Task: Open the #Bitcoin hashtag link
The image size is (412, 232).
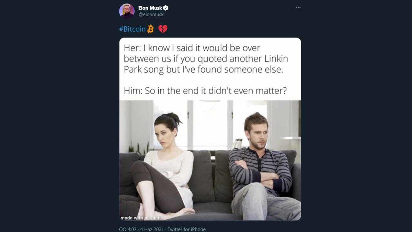Action: tap(132, 29)
